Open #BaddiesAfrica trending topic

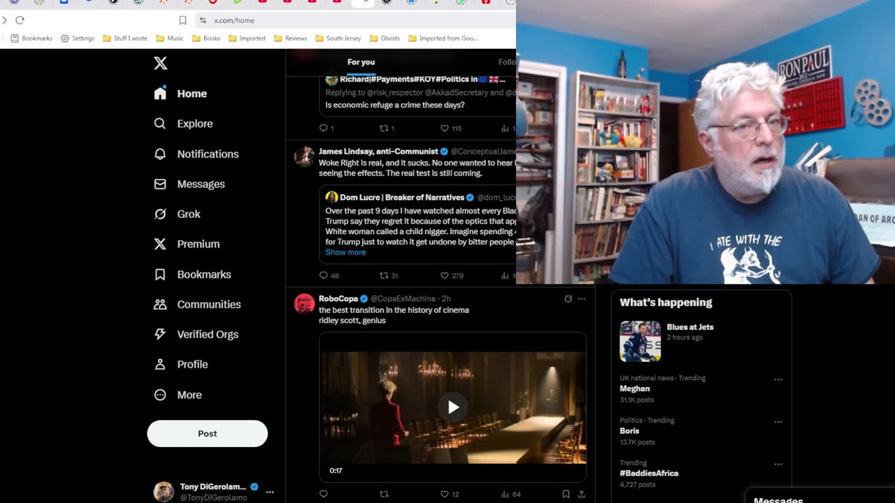[649, 473]
